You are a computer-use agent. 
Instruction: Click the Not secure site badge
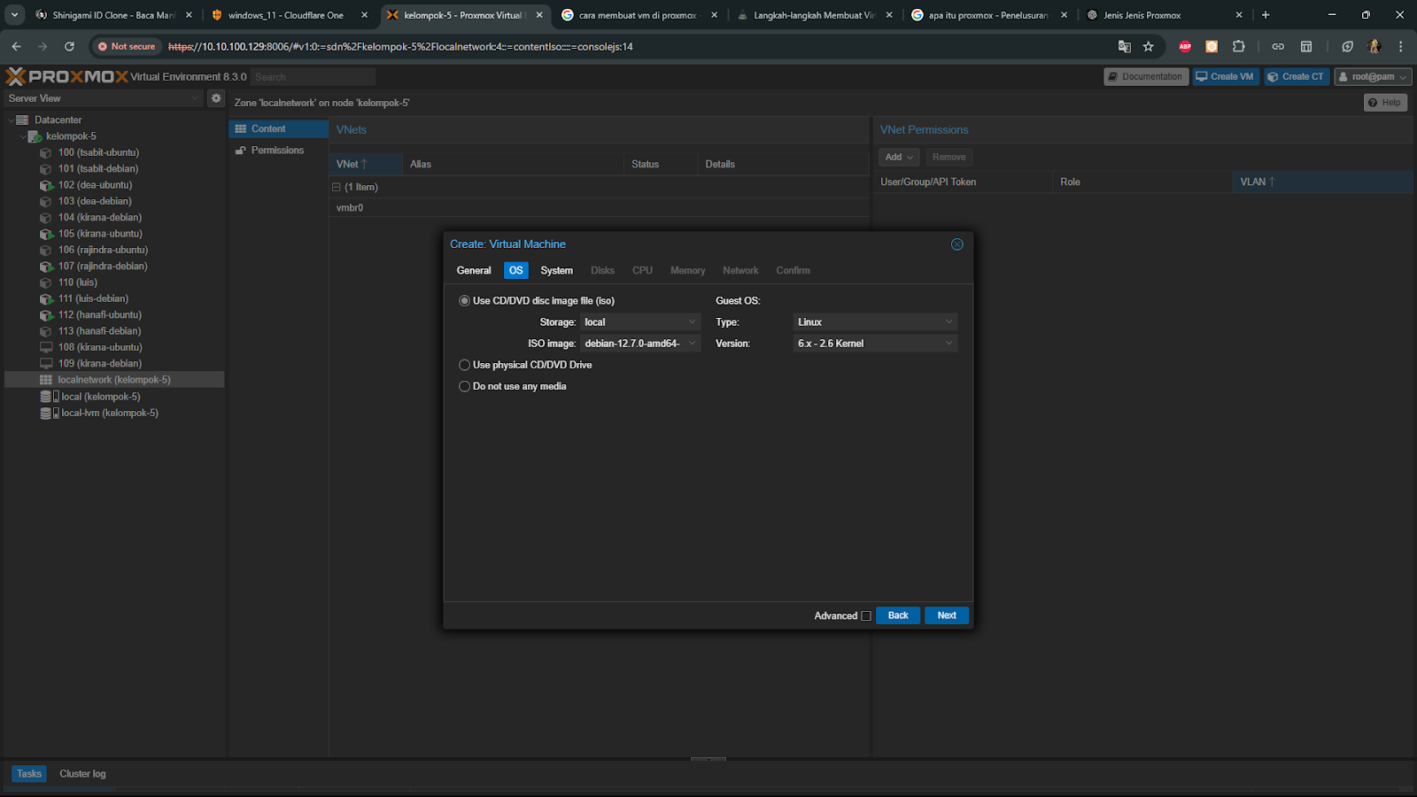(x=127, y=46)
